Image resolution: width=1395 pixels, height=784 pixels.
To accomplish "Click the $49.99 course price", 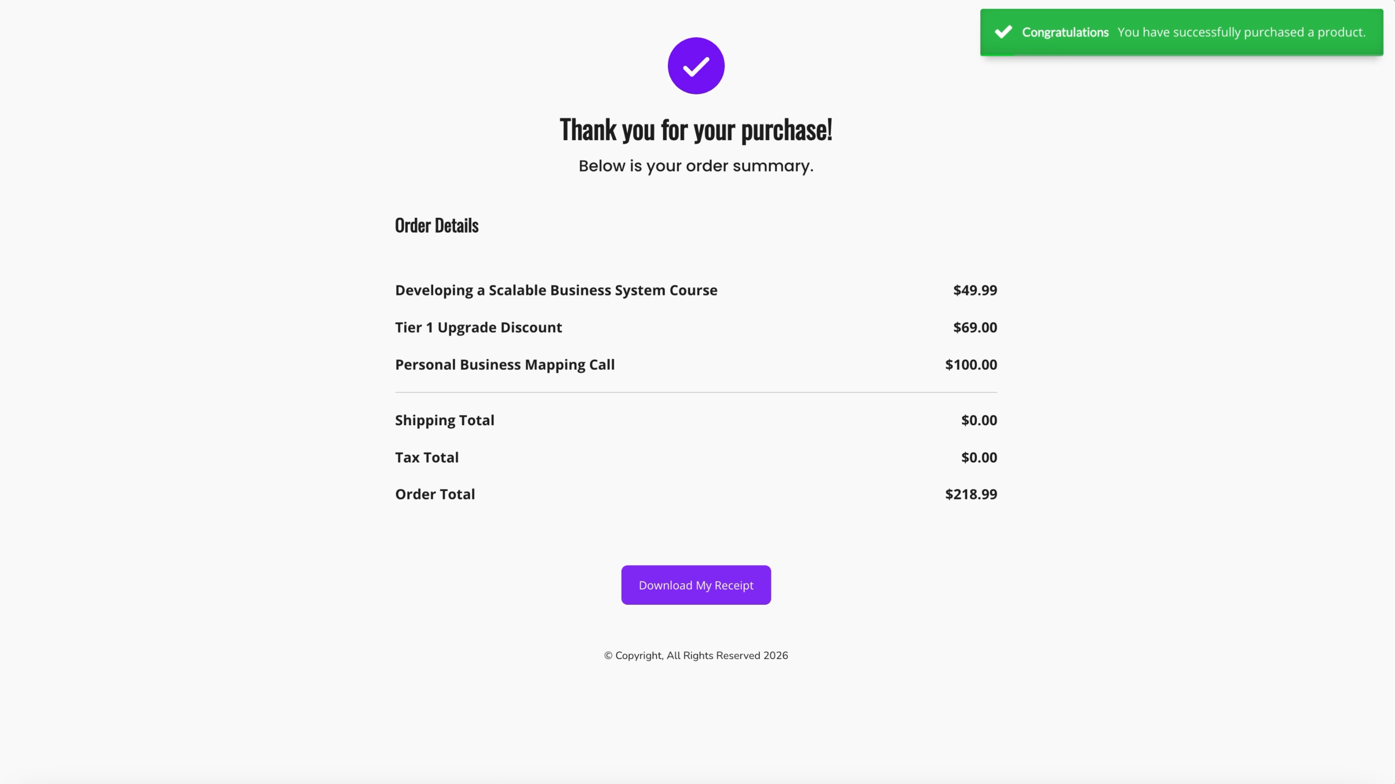I will point(975,290).
